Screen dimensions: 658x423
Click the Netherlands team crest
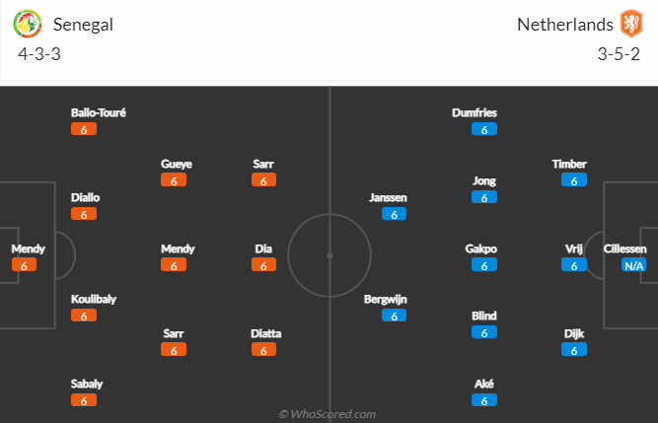click(629, 24)
